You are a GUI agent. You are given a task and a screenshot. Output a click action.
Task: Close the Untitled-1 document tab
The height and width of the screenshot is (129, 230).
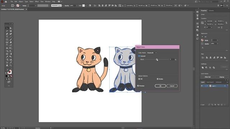[x=26, y=9]
